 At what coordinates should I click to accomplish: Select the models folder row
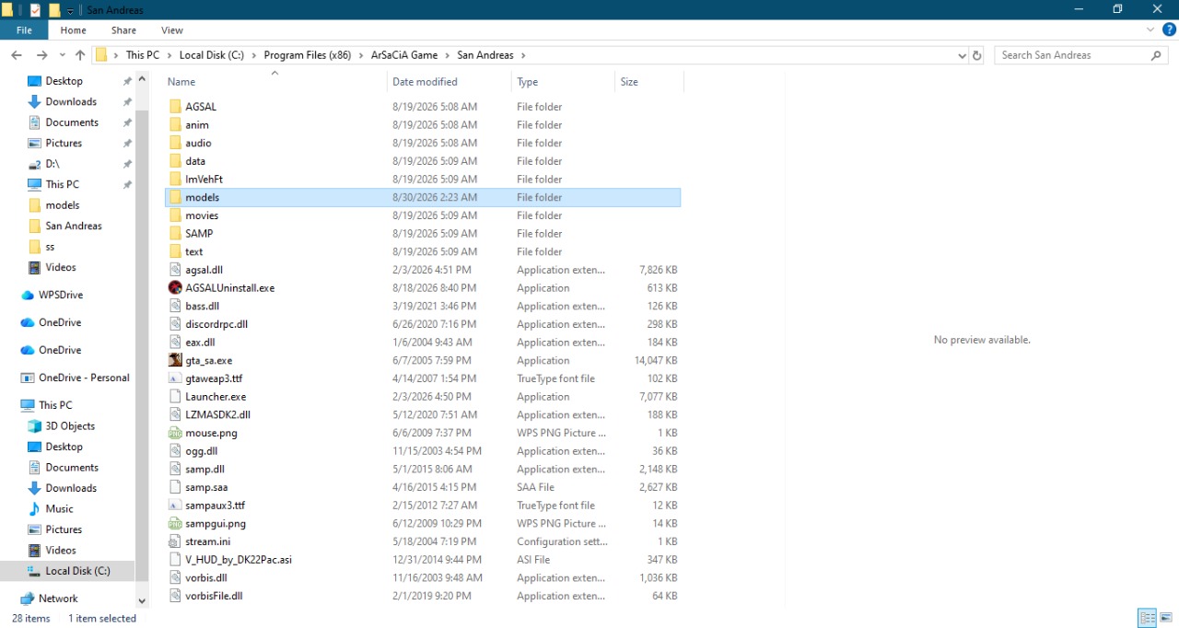(x=423, y=197)
